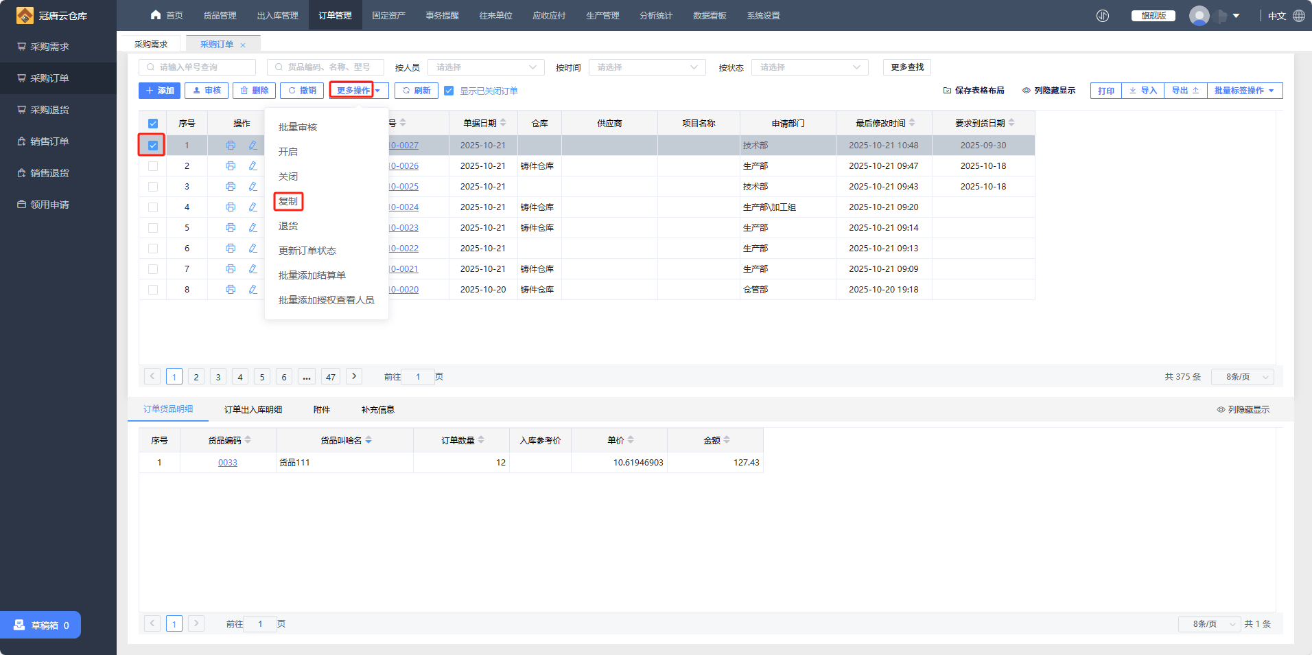Open the 草稿箱 drafts box

pyautogui.click(x=41, y=625)
